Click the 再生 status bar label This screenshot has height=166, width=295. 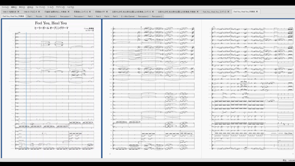coord(285,160)
